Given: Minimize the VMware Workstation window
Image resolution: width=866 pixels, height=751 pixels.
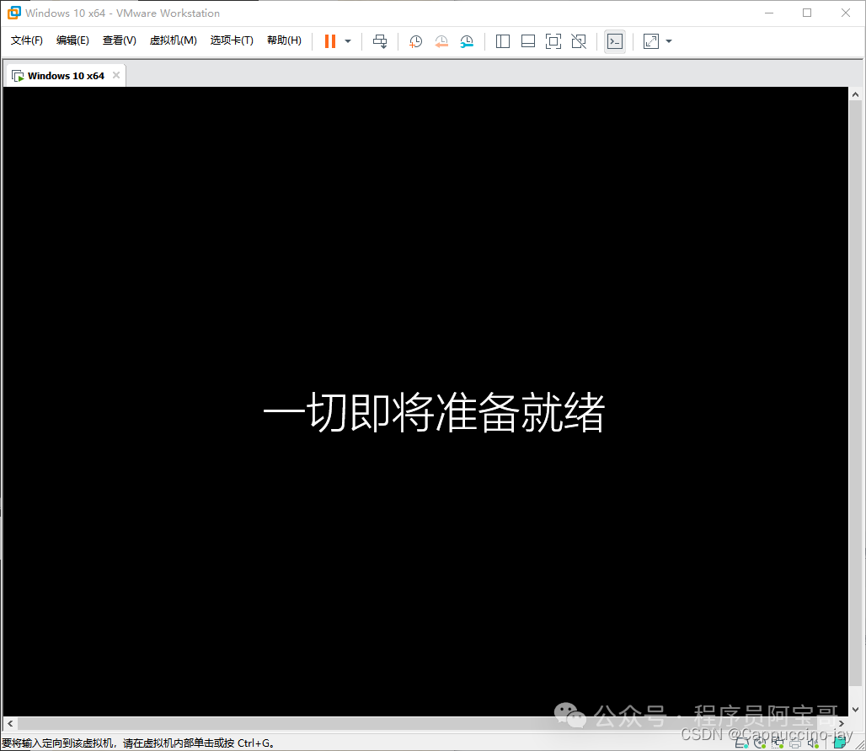Looking at the screenshot, I should pos(769,13).
